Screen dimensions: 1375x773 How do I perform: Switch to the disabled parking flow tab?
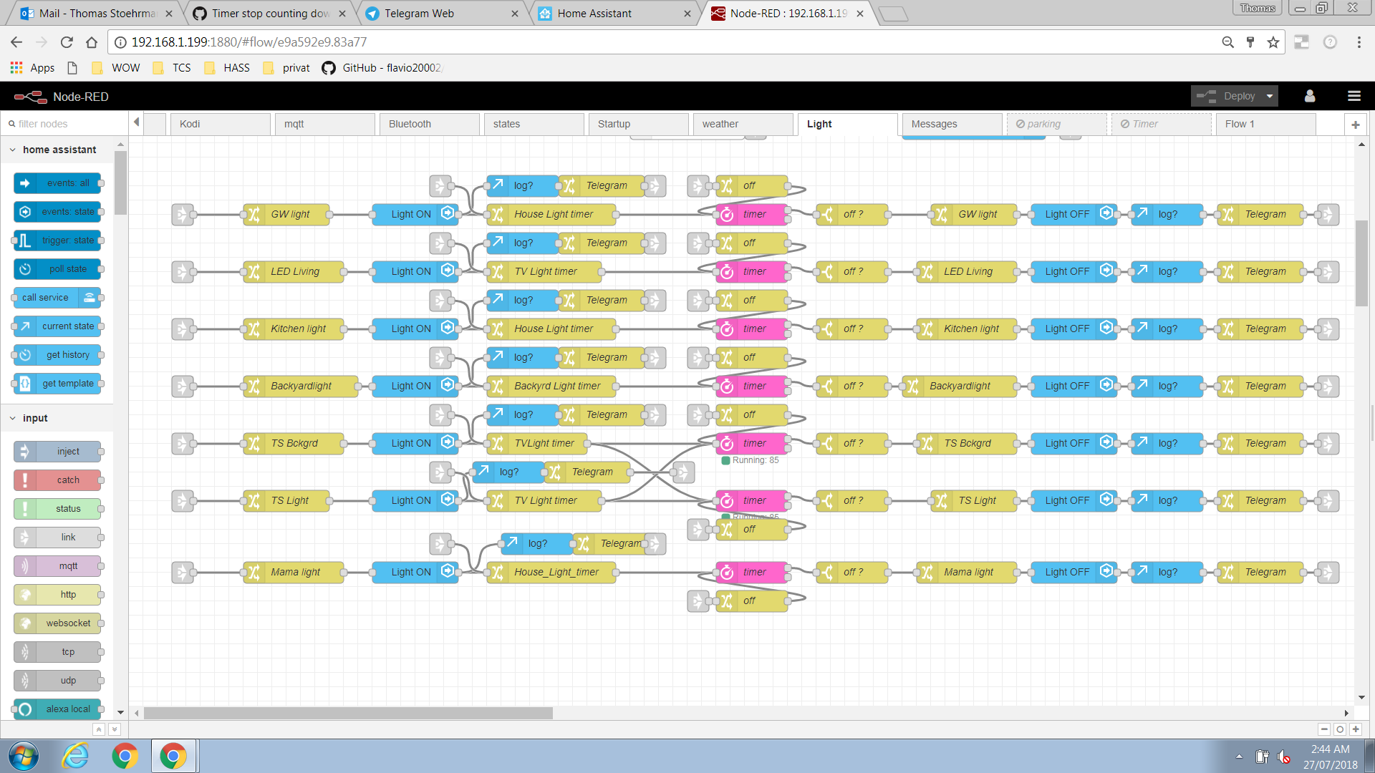tap(1056, 124)
